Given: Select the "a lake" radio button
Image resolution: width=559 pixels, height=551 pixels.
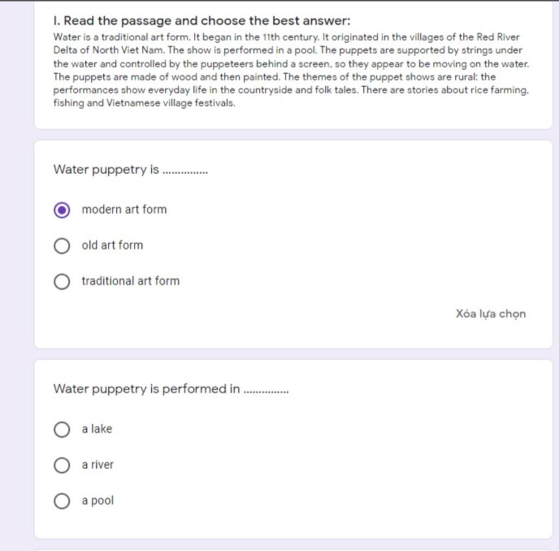Looking at the screenshot, I should click(x=62, y=429).
